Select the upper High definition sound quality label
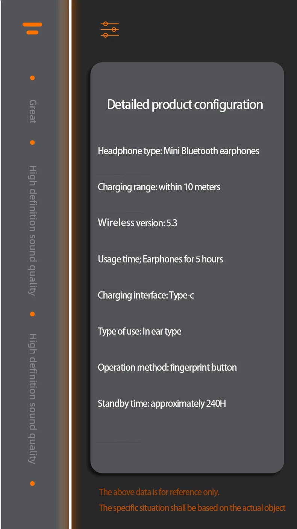297x529 pixels. click(x=33, y=230)
